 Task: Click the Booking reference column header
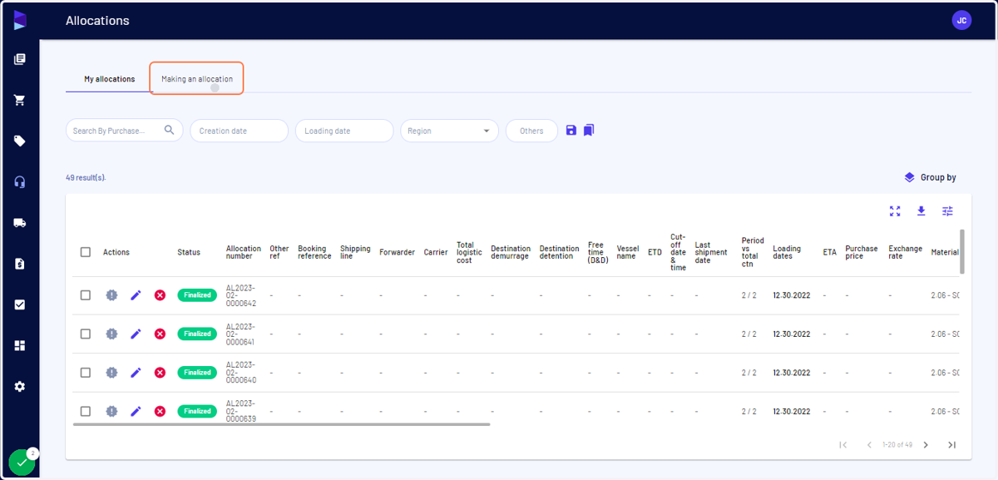(314, 252)
